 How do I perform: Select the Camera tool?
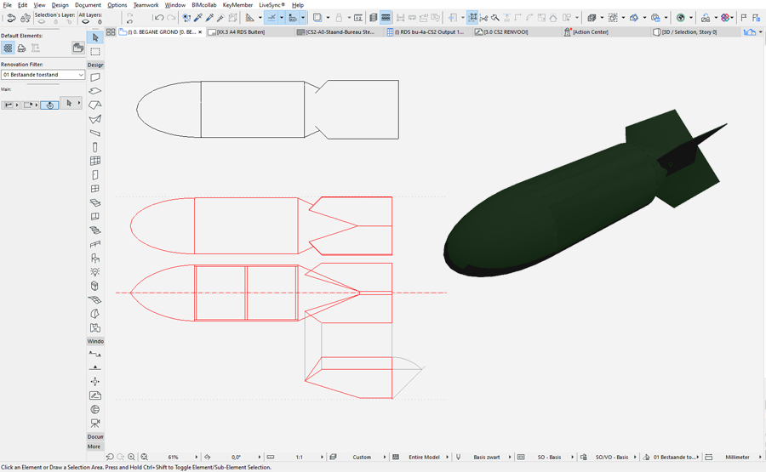(x=95, y=424)
